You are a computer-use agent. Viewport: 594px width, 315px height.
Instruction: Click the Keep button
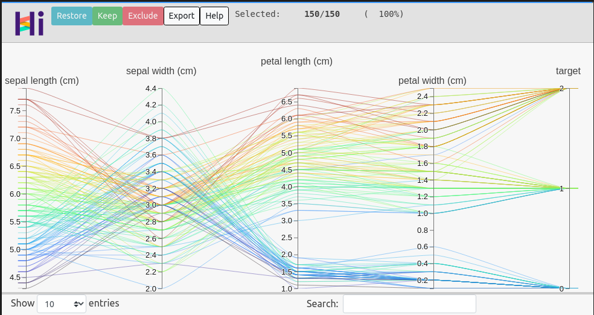tap(107, 16)
